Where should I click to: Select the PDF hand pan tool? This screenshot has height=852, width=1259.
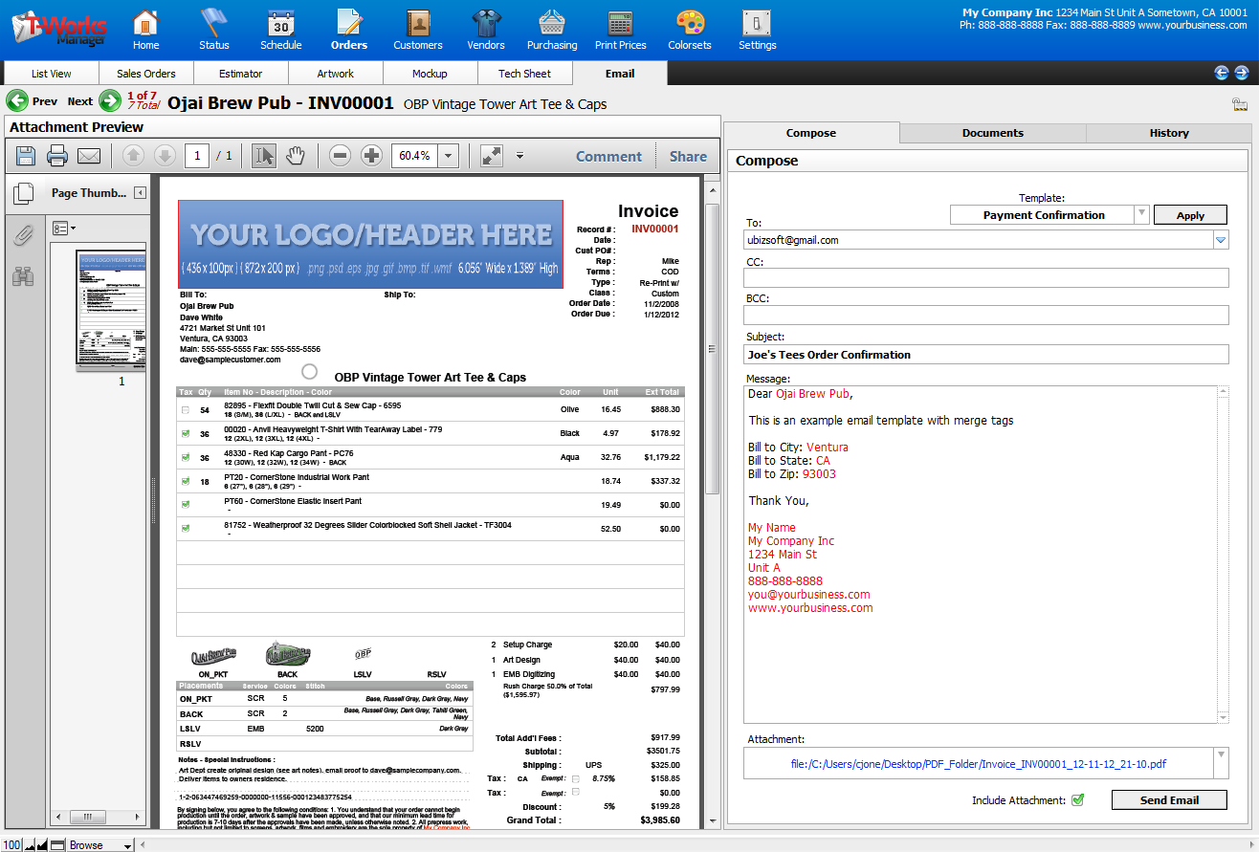pos(294,156)
